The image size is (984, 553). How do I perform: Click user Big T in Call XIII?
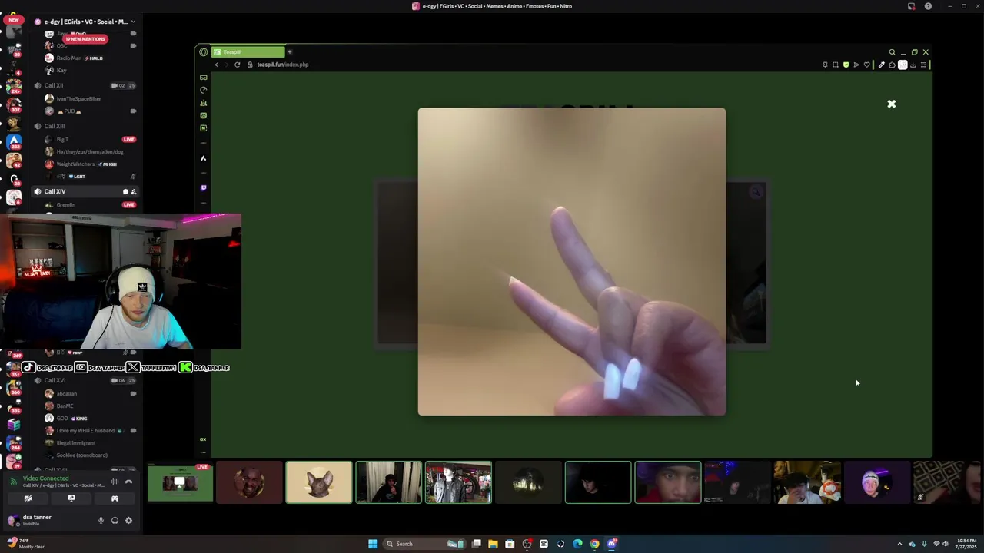click(62, 139)
